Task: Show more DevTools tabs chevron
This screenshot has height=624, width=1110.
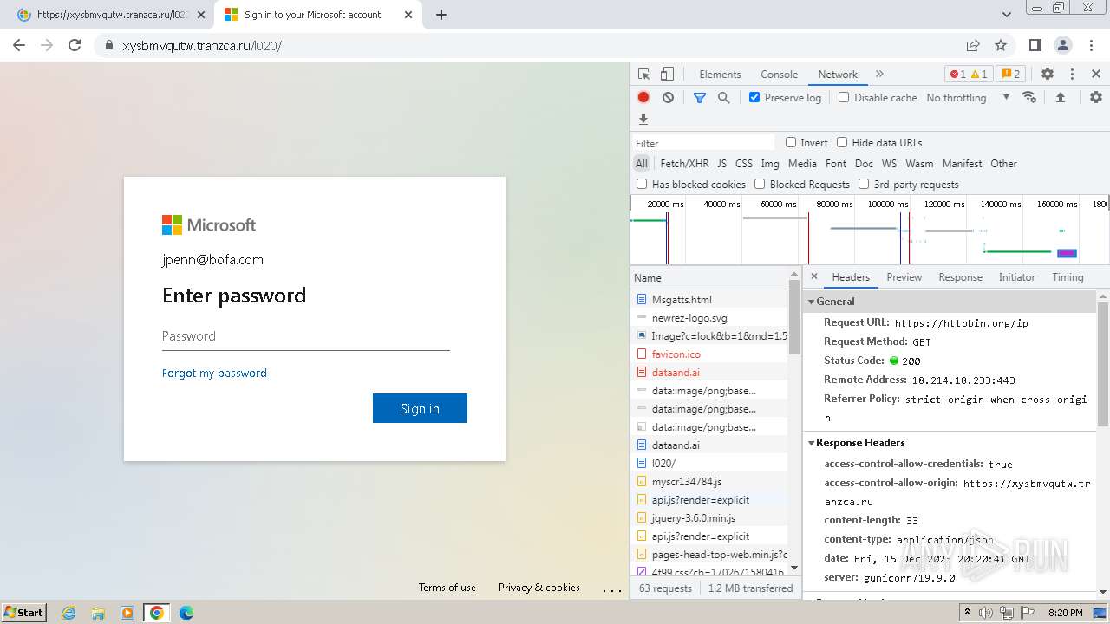Action: pos(879,75)
